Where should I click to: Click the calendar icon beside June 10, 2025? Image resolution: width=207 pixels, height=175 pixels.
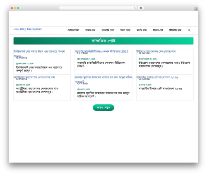pyautogui.click(x=17, y=85)
